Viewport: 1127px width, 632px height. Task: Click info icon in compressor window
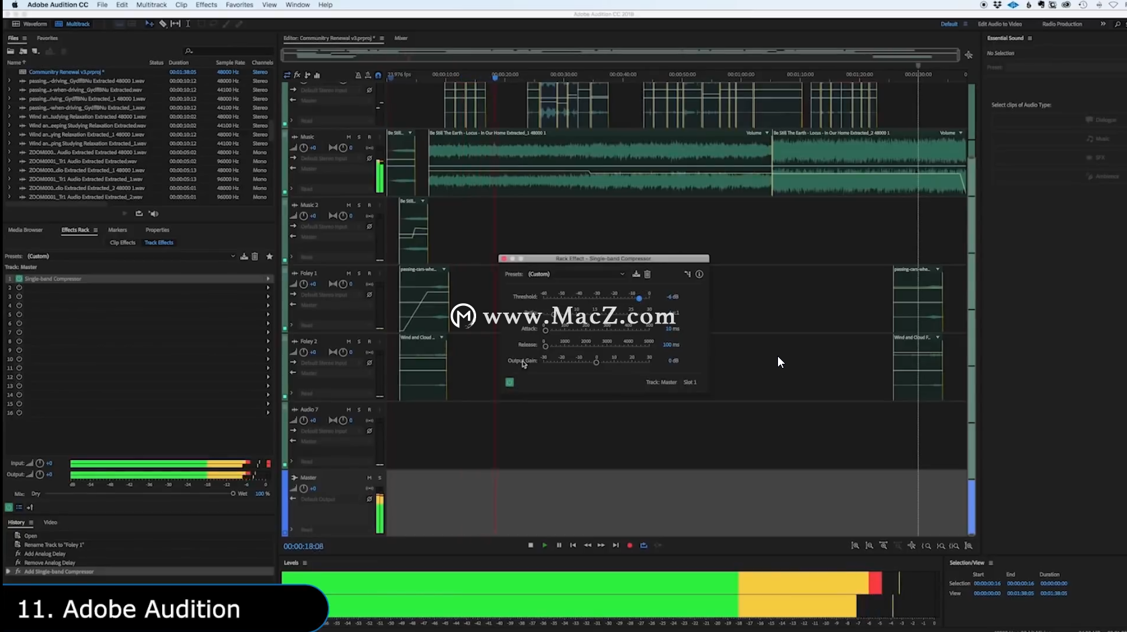[x=699, y=274]
